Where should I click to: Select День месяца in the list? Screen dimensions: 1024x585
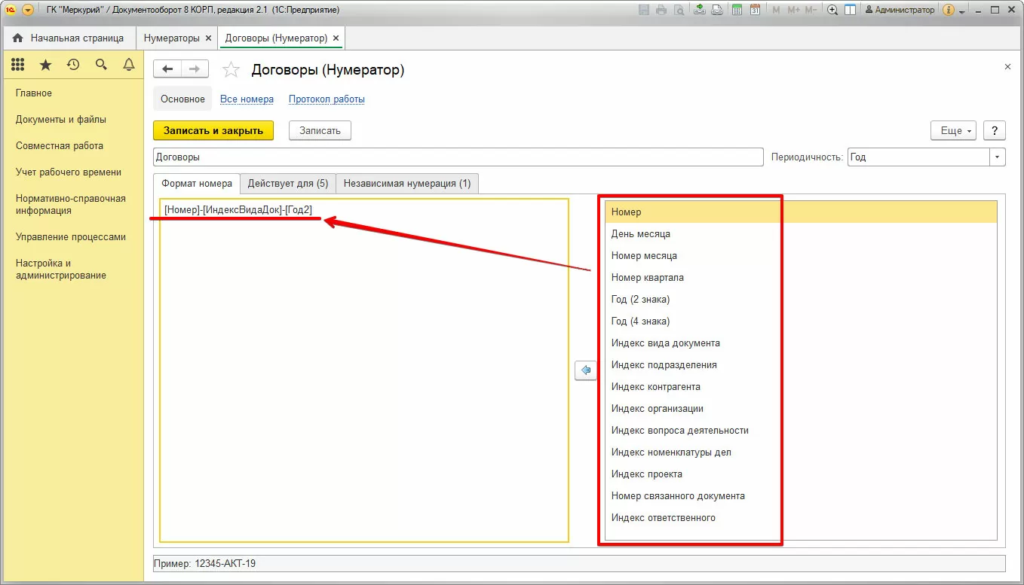(802, 234)
